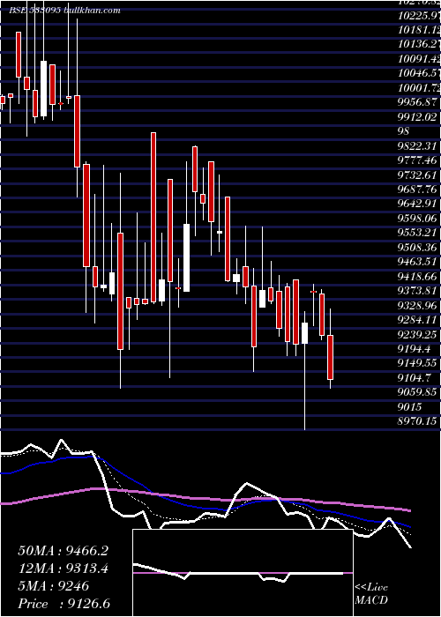441x617 pixels.
Task: Select the 10046.57 price axis label
Action: coord(419,73)
